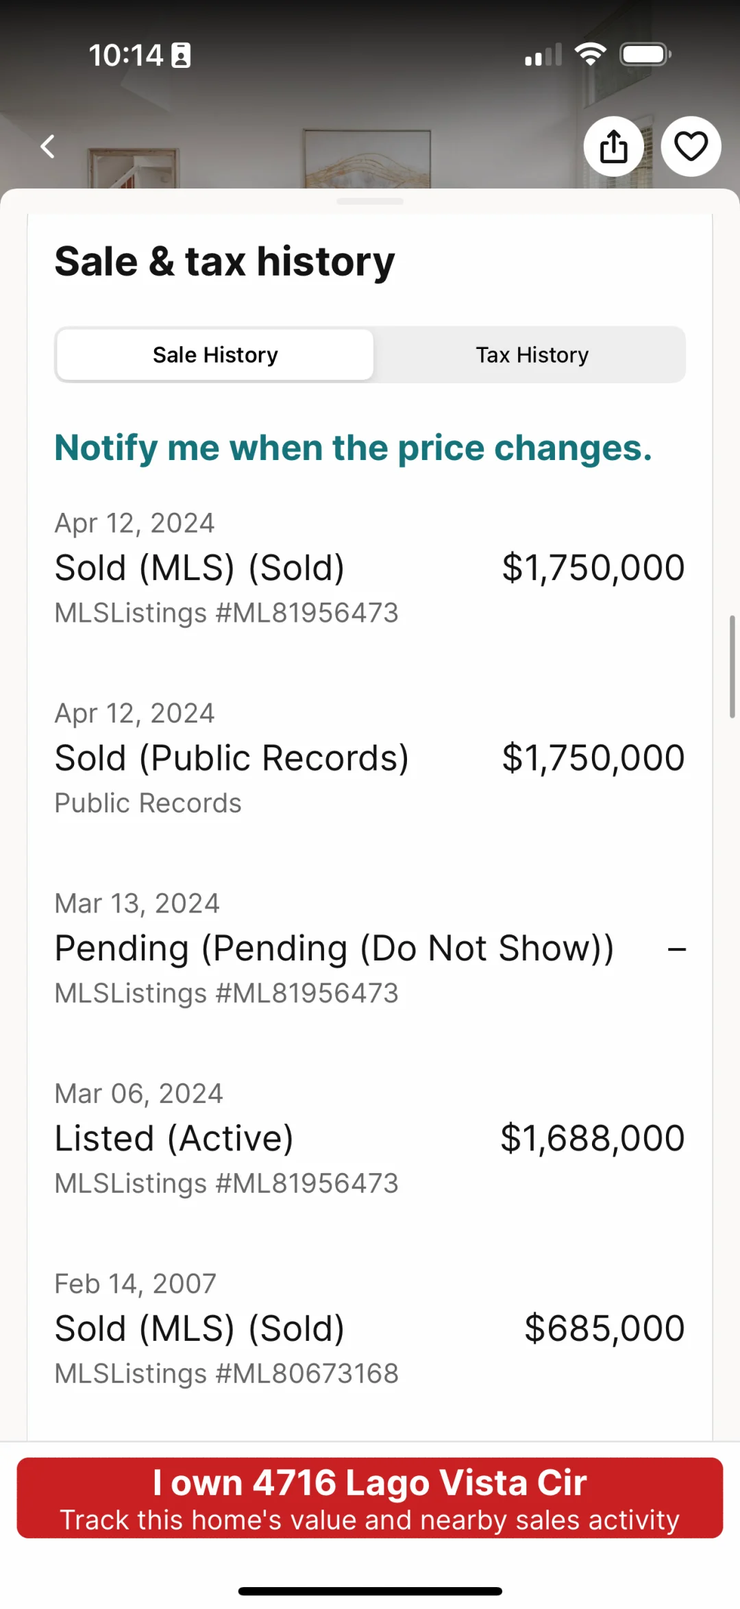Switch to Tax History tab
Image resolution: width=740 pixels, height=1609 pixels.
(x=532, y=354)
